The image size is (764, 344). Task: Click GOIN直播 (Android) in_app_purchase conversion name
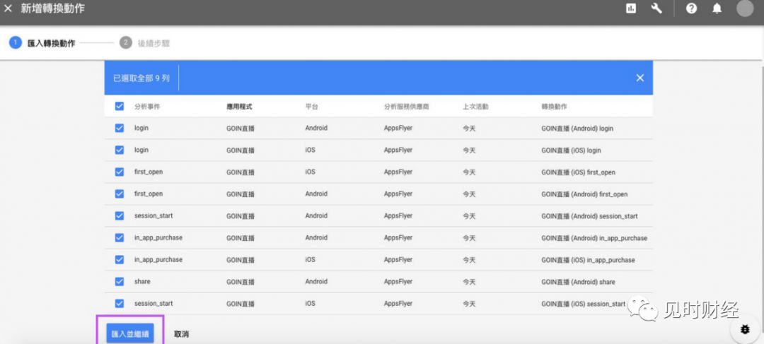[594, 238]
